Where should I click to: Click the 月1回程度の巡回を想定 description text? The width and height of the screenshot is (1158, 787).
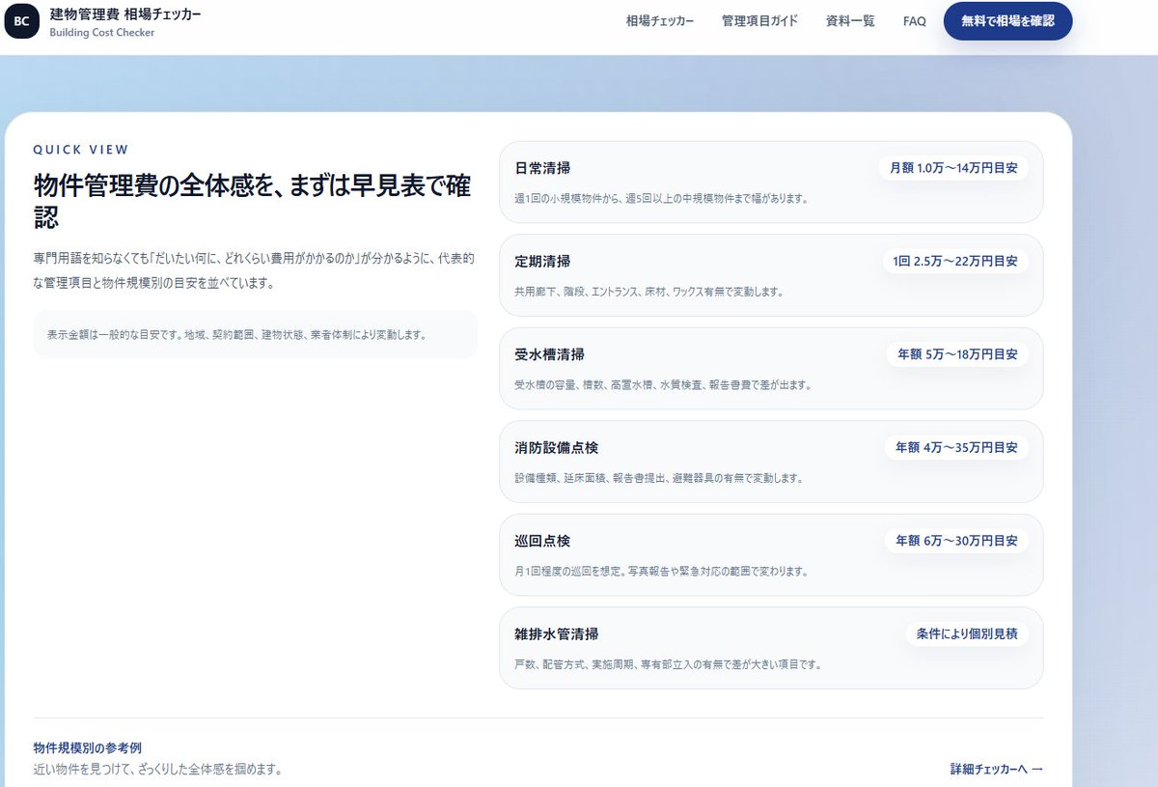[661, 572]
